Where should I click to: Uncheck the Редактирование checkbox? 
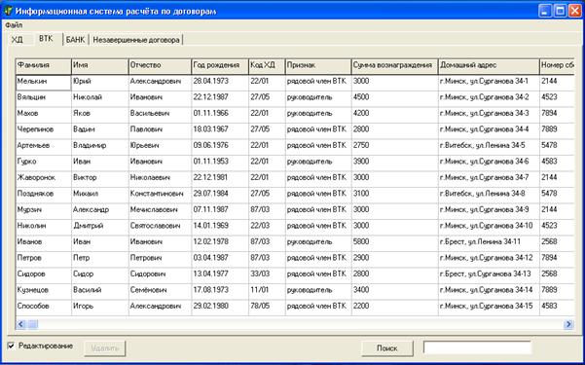tap(11, 346)
